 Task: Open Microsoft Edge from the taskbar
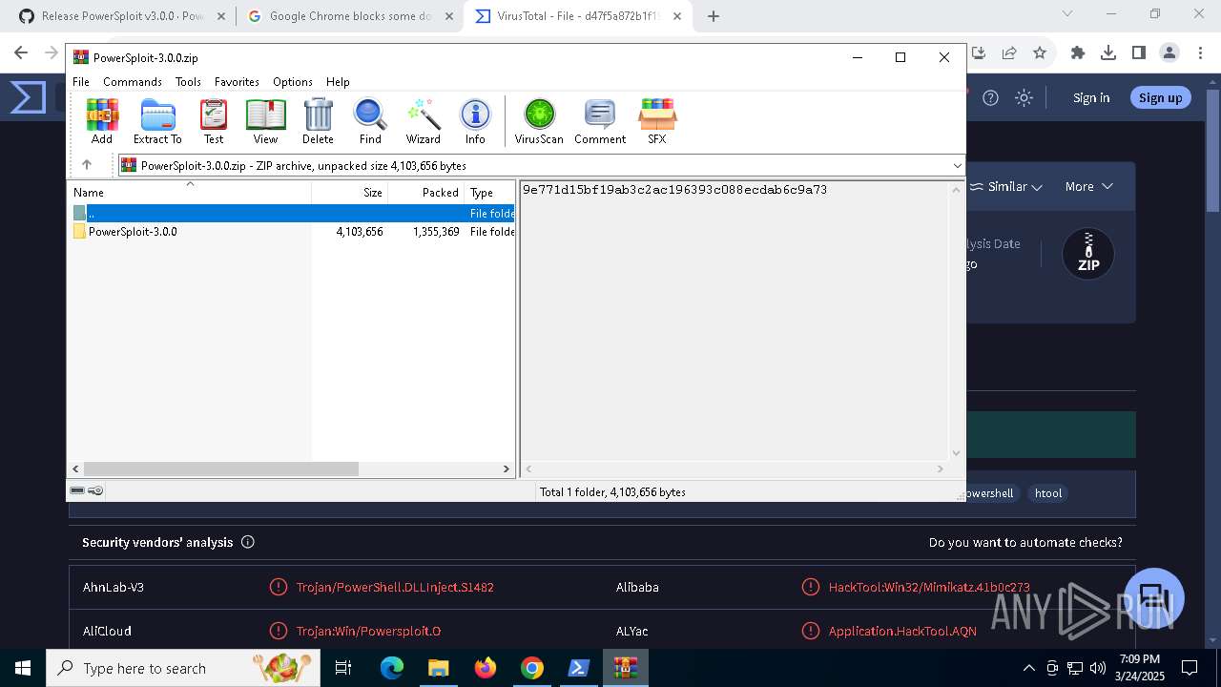click(392, 668)
